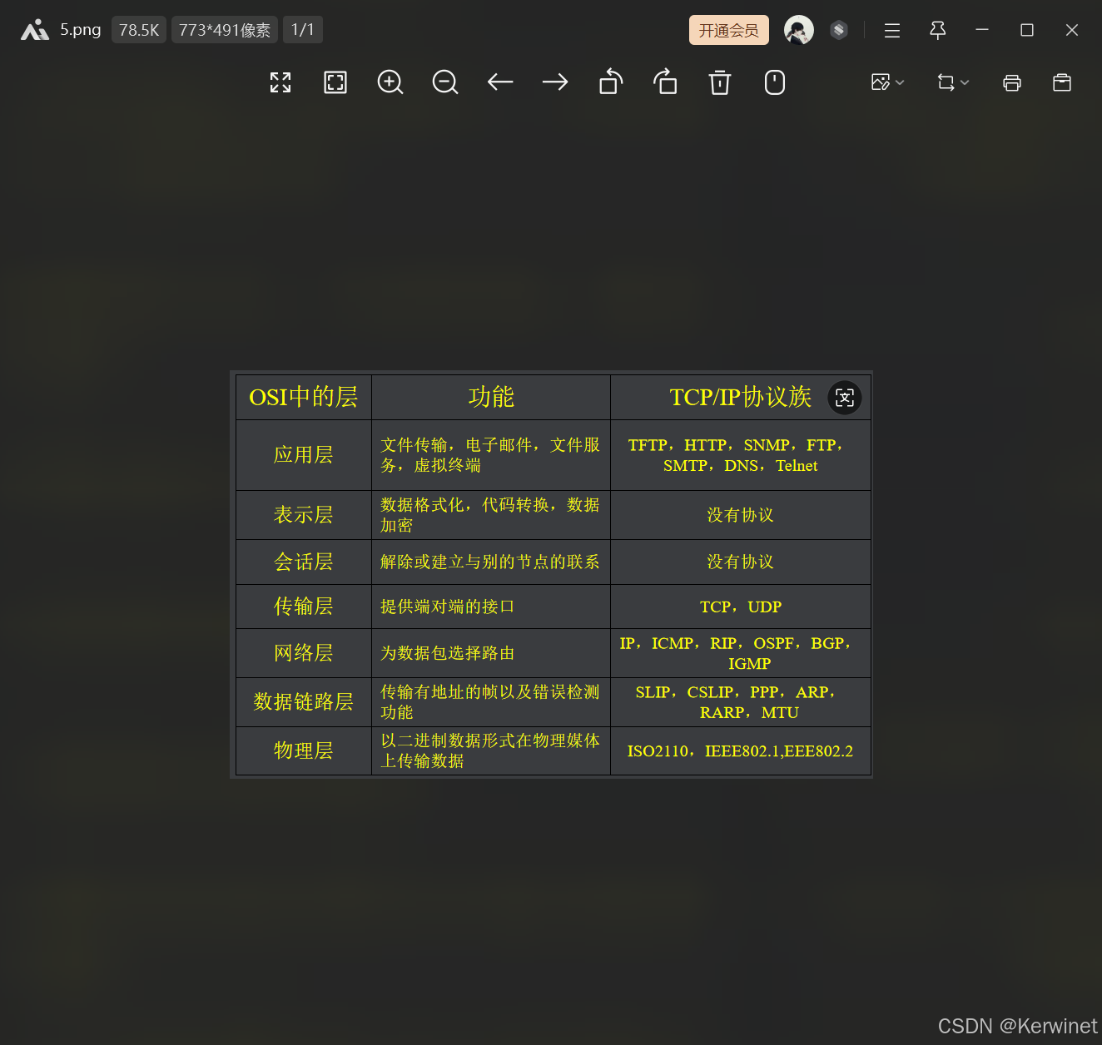This screenshot has height=1045, width=1102.
Task: Click the 表示层 table cell
Action: pos(304,515)
